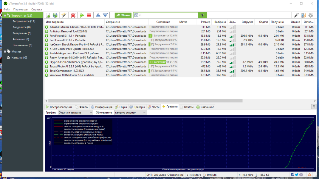Click the status icon of Windows 10 Debloater torrent
Viewport: 319px width, 179px height.
[x=47, y=75]
